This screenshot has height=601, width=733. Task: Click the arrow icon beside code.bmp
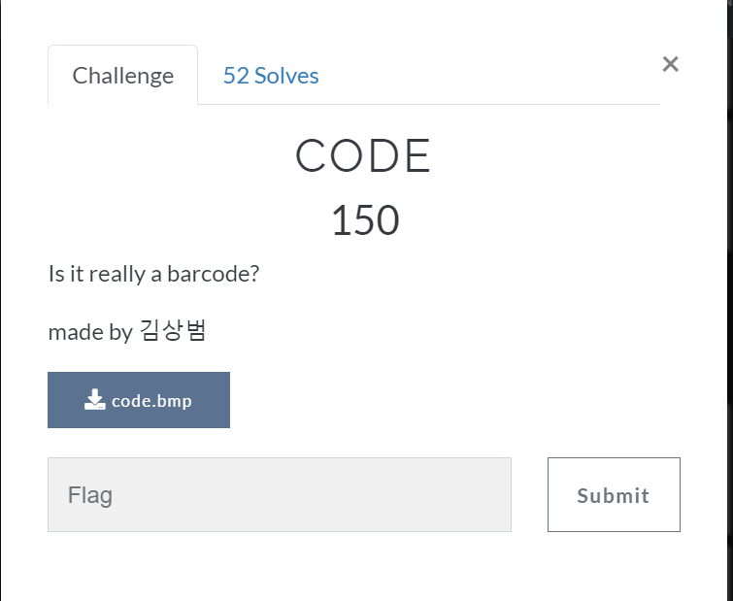click(x=94, y=400)
